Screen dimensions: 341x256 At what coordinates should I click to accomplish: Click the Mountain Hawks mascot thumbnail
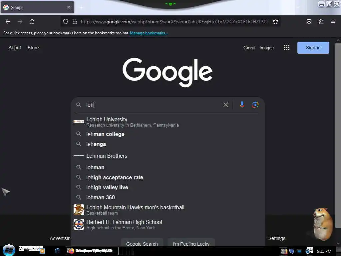click(79, 210)
